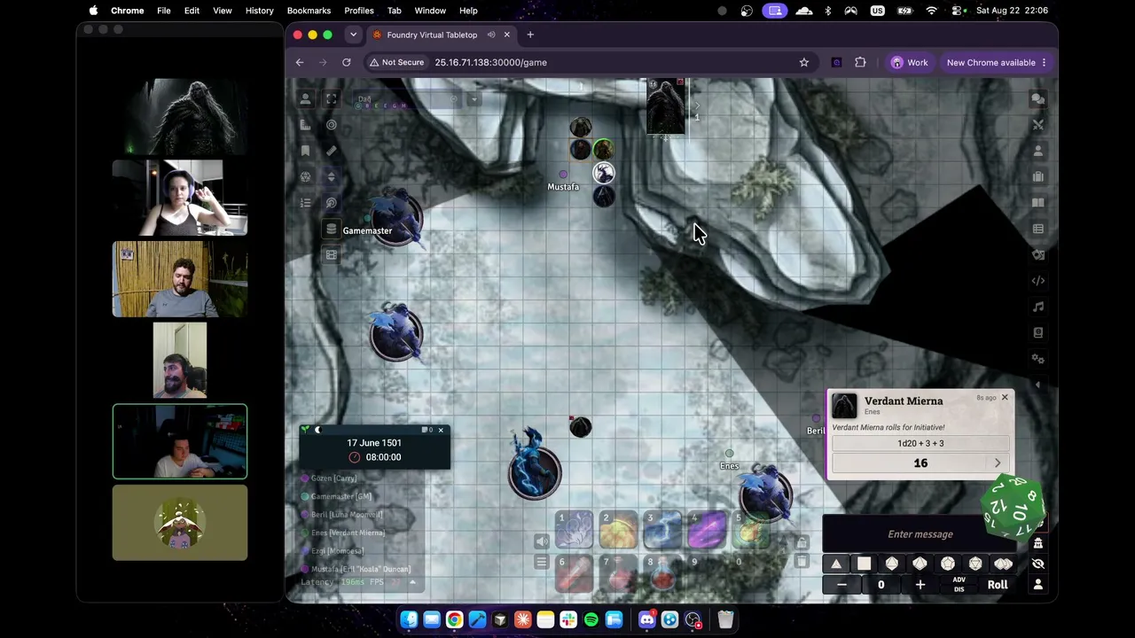Roll a d20 from the dice tray
Viewport: 1135px width, 638px height.
click(975, 564)
